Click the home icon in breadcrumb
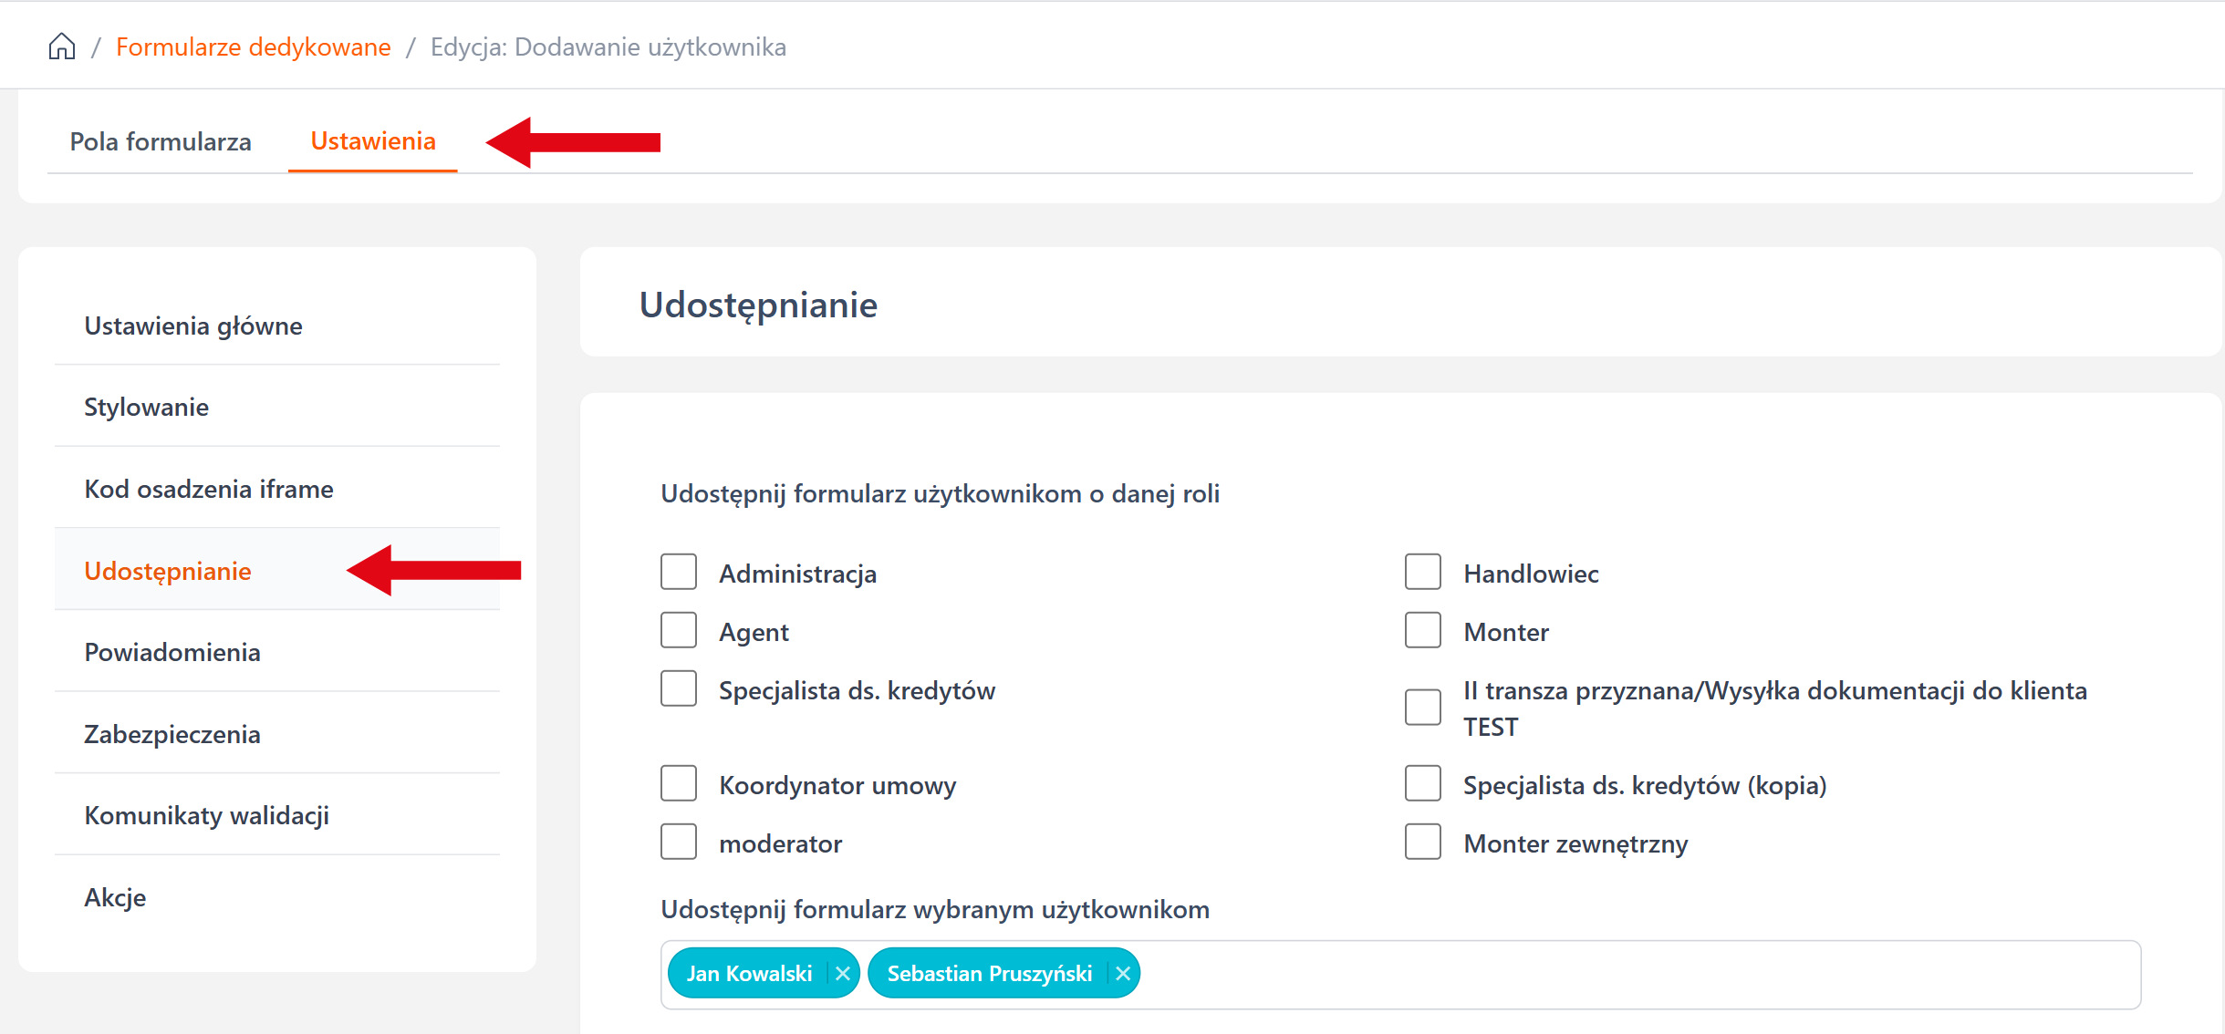This screenshot has width=2225, height=1034. point(62,47)
